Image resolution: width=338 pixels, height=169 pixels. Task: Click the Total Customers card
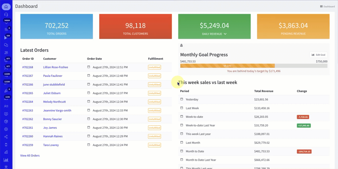pyautogui.click(x=135, y=26)
